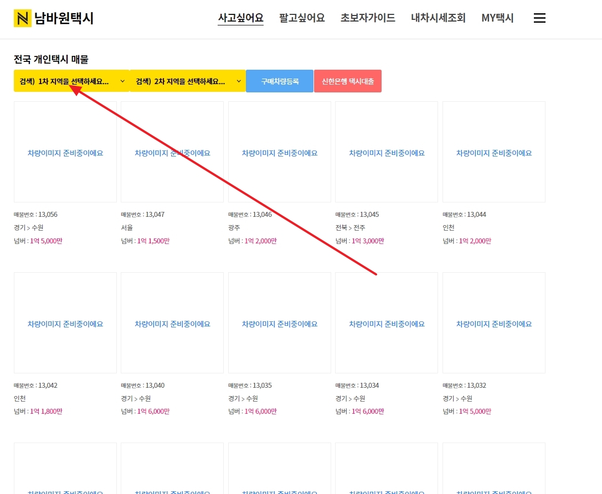Click price 1억 1,500만 of listing 13,047

pyautogui.click(x=153, y=241)
